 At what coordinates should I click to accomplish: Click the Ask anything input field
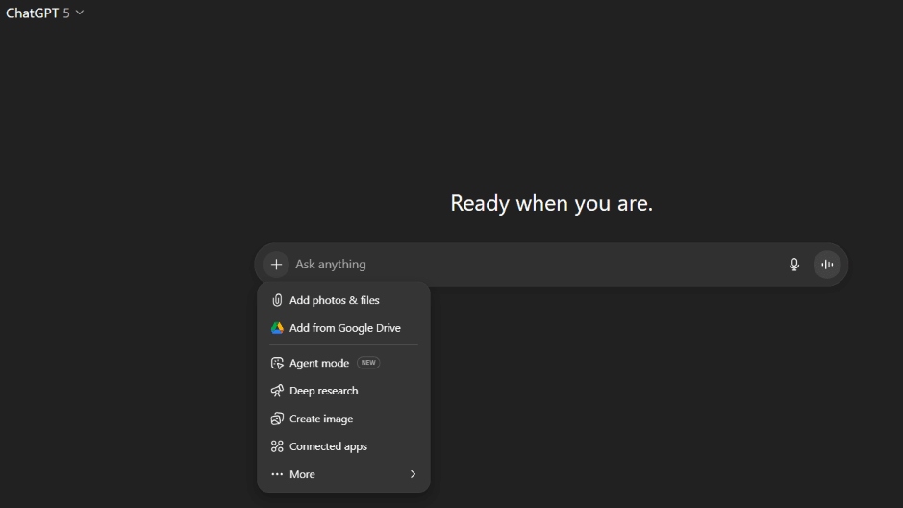click(x=536, y=265)
